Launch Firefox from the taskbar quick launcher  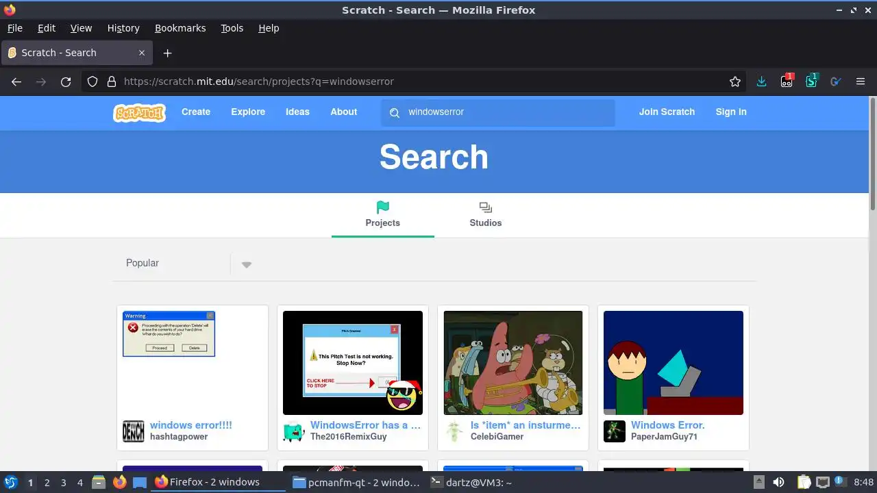click(x=120, y=482)
